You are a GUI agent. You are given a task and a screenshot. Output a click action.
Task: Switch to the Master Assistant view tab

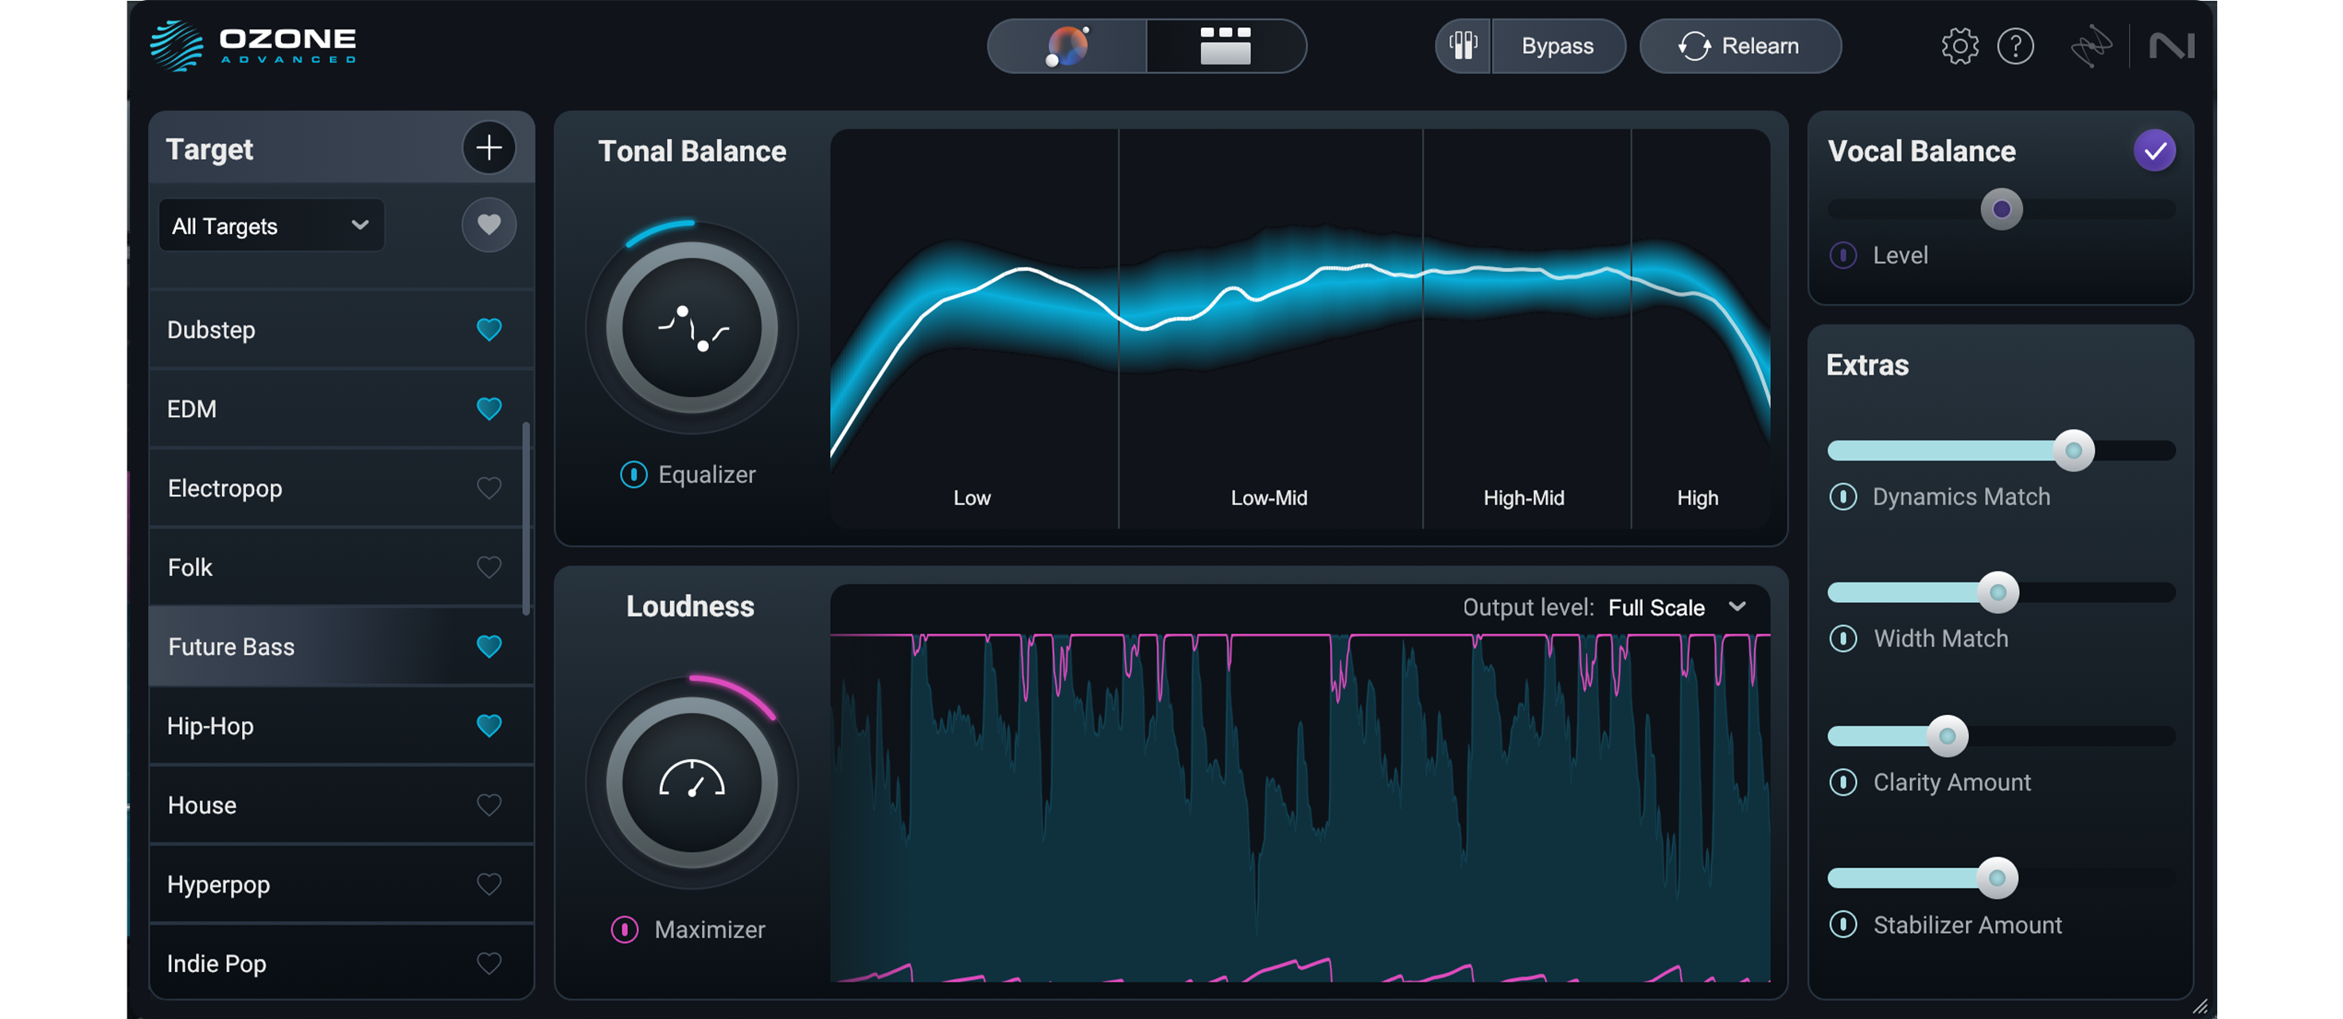[x=1067, y=46]
